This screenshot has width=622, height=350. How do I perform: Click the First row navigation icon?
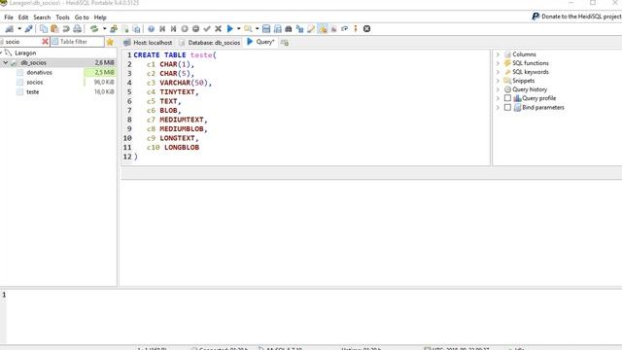[162, 29]
